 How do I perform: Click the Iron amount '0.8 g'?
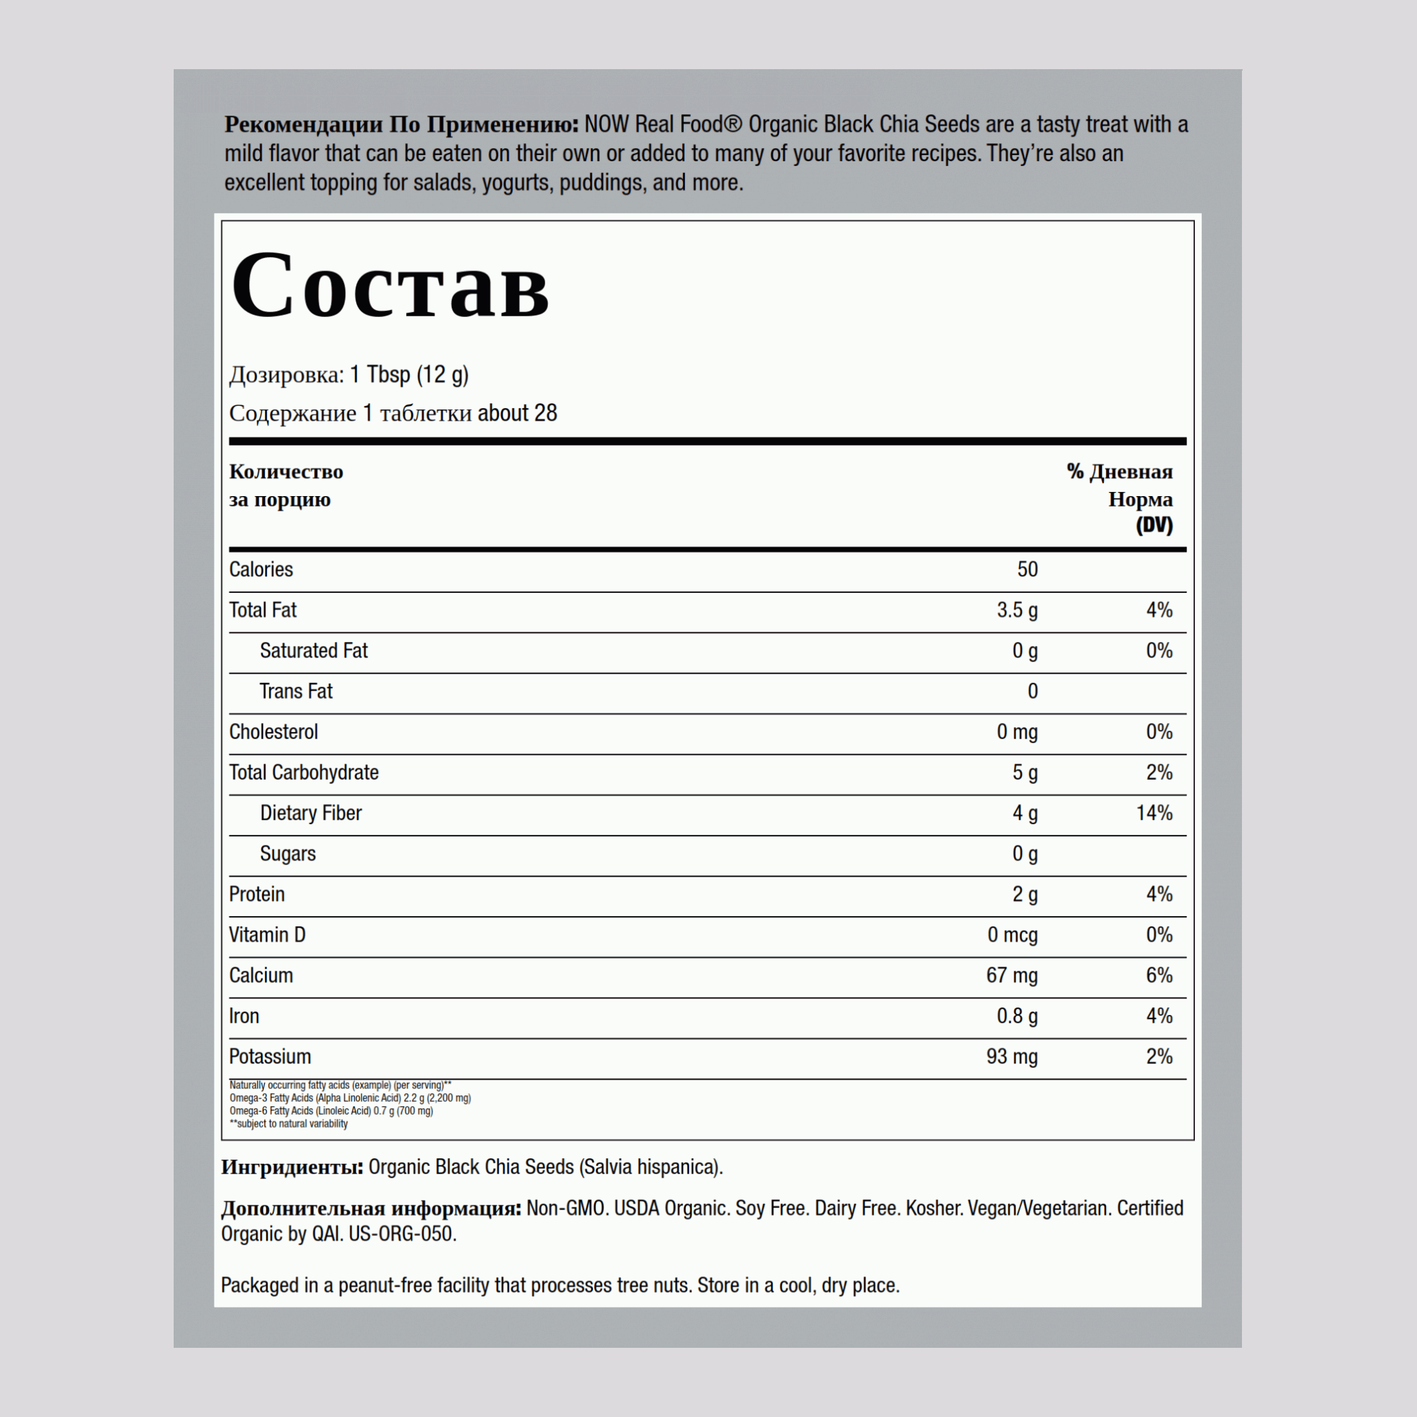pos(1017,1016)
